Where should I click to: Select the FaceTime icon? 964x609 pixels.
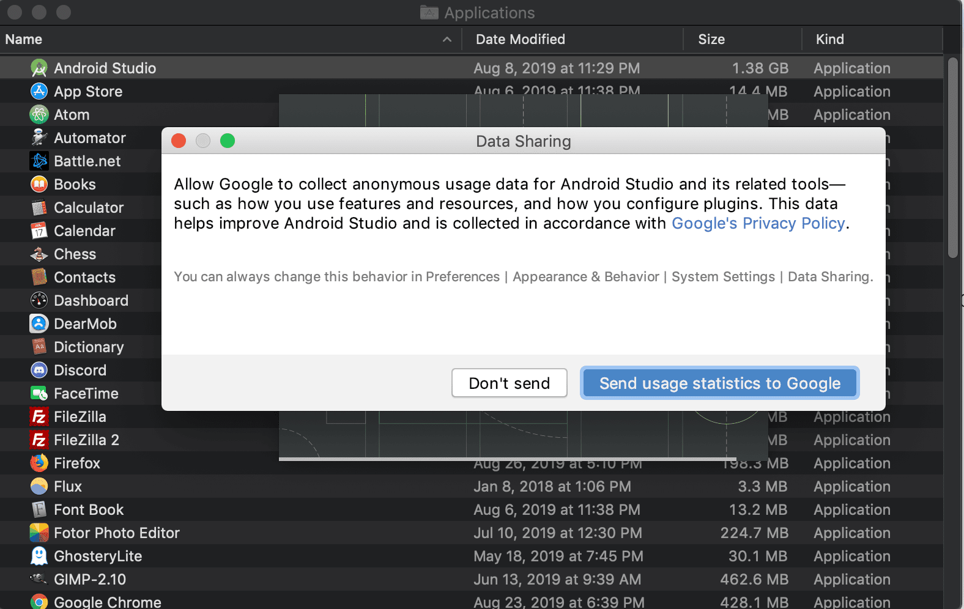click(39, 393)
